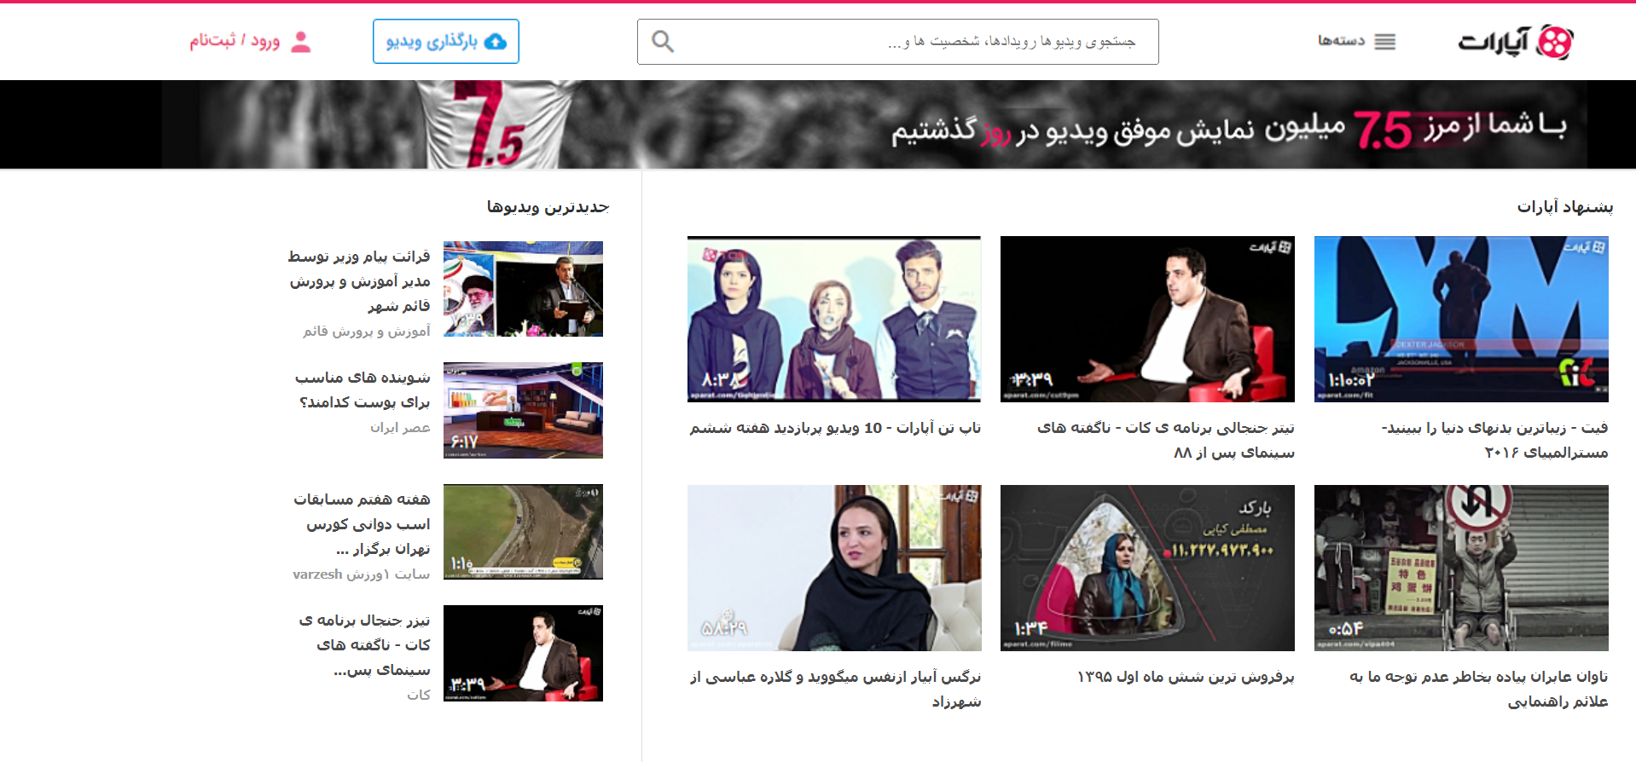Image resolution: width=1636 pixels, height=762 pixels.
Task: Play the کات teaser video with seated man
Action: pyautogui.click(x=1146, y=319)
